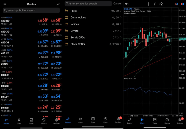
Task: Open Settings tab in left screen bar
Action: pyautogui.click(x=56, y=121)
